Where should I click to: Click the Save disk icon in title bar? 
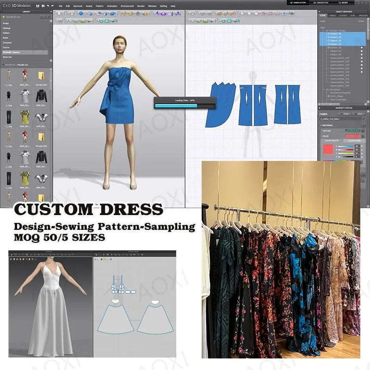click(x=37, y=6)
